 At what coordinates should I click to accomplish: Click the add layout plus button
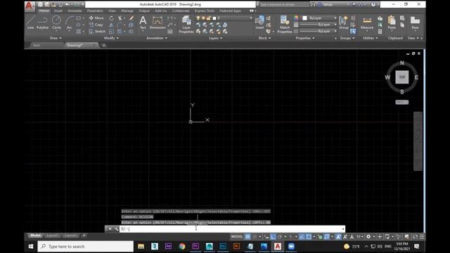coord(84,235)
